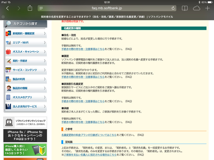Screen dimensions: 214x160
Task: Open 名義変更時の料金プランの引継ぎについてはこちら link
Action: 89,135
